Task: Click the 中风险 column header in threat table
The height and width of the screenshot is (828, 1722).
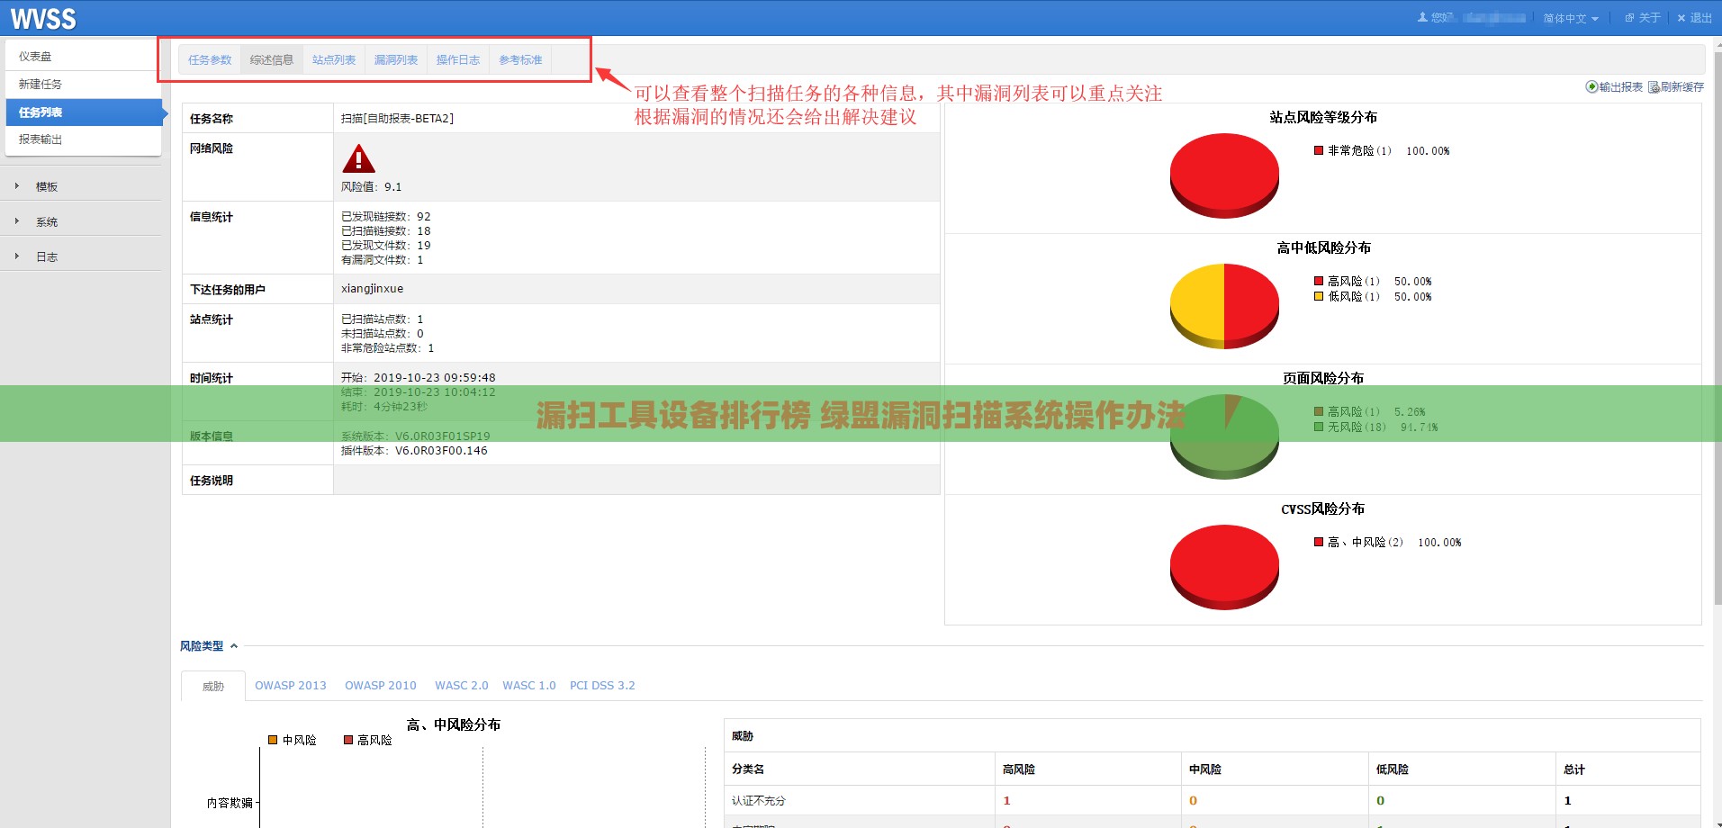Action: coord(1275,769)
